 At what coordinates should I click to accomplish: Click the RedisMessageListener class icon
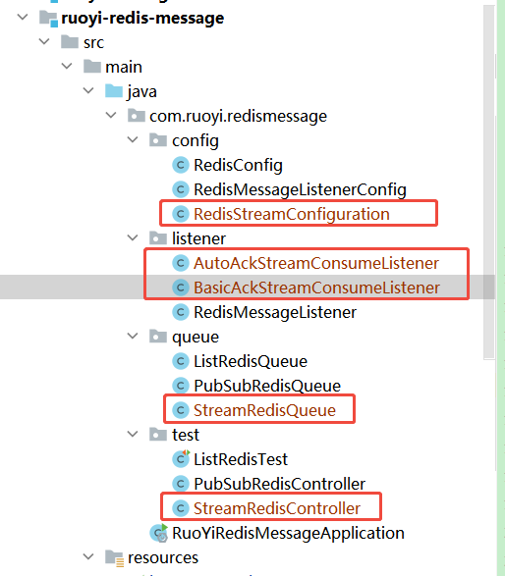181,312
